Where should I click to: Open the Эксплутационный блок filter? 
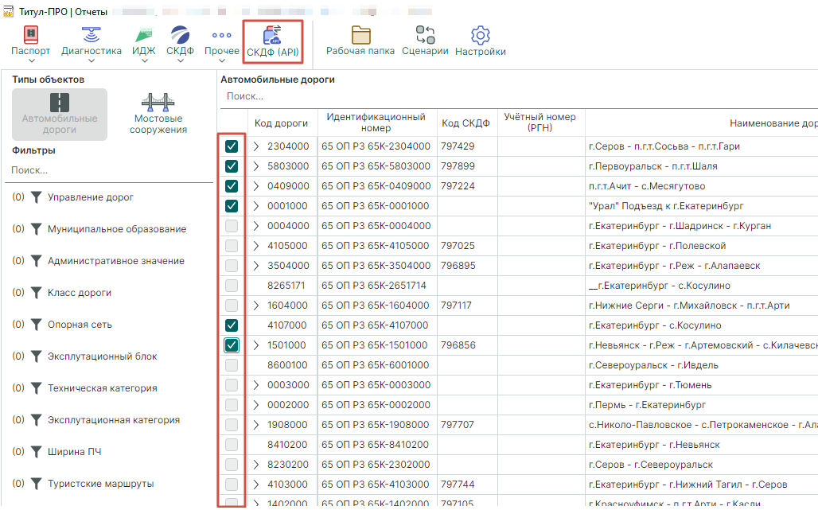click(x=102, y=356)
